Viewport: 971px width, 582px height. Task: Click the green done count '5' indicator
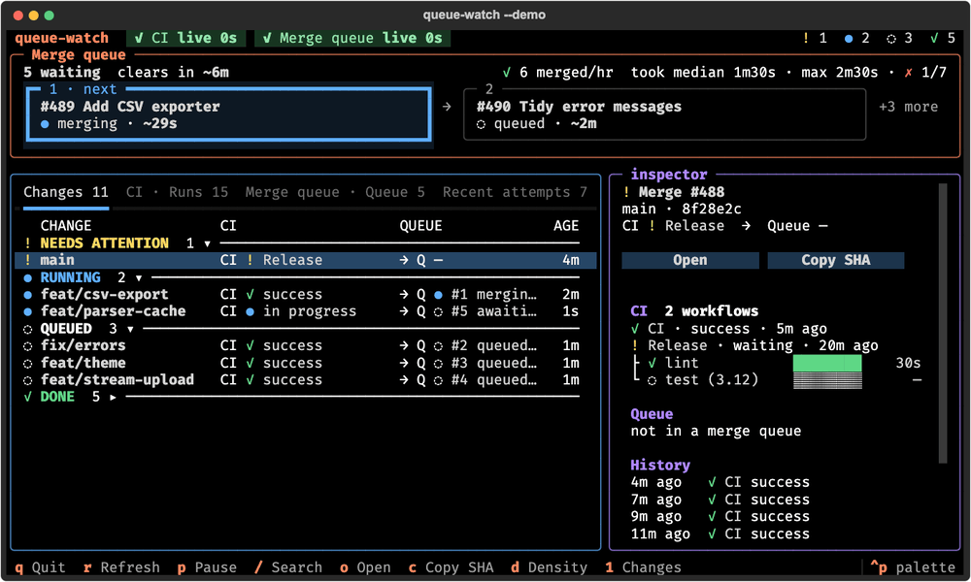click(x=943, y=39)
